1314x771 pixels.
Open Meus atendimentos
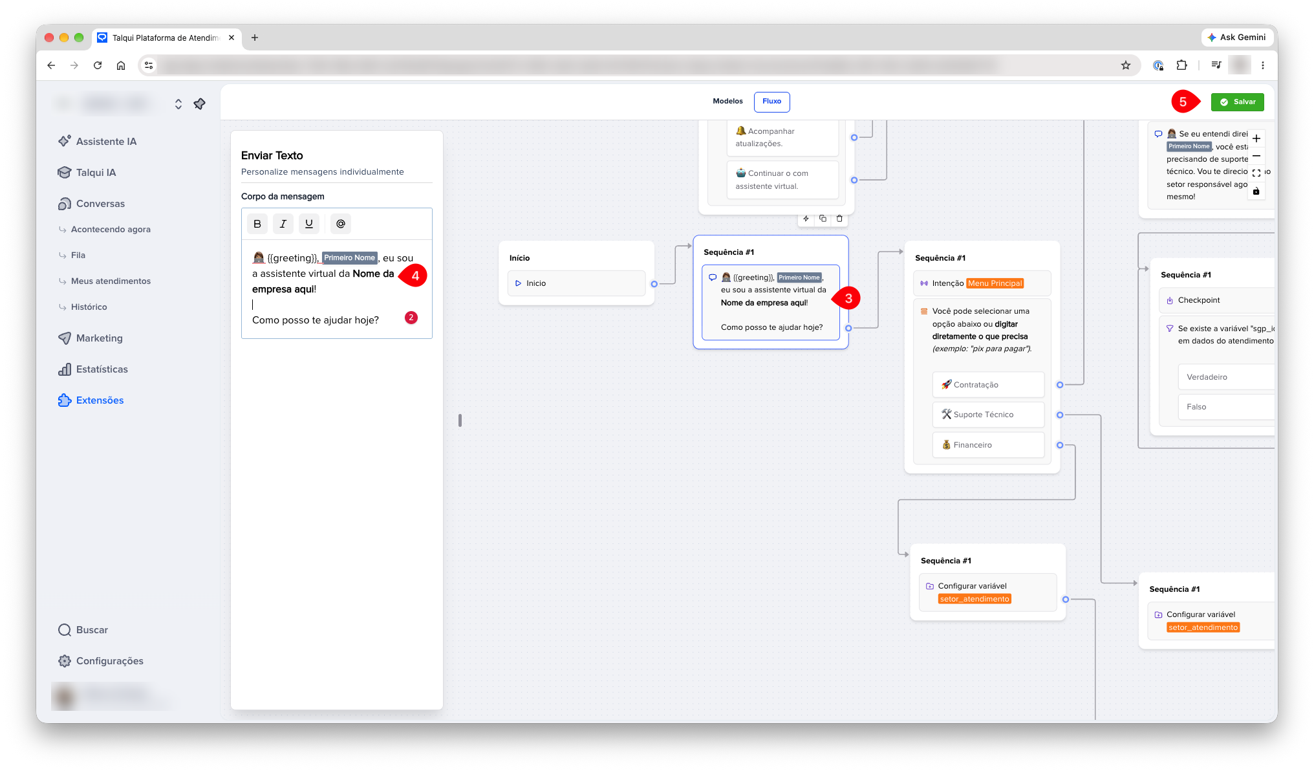(105, 281)
